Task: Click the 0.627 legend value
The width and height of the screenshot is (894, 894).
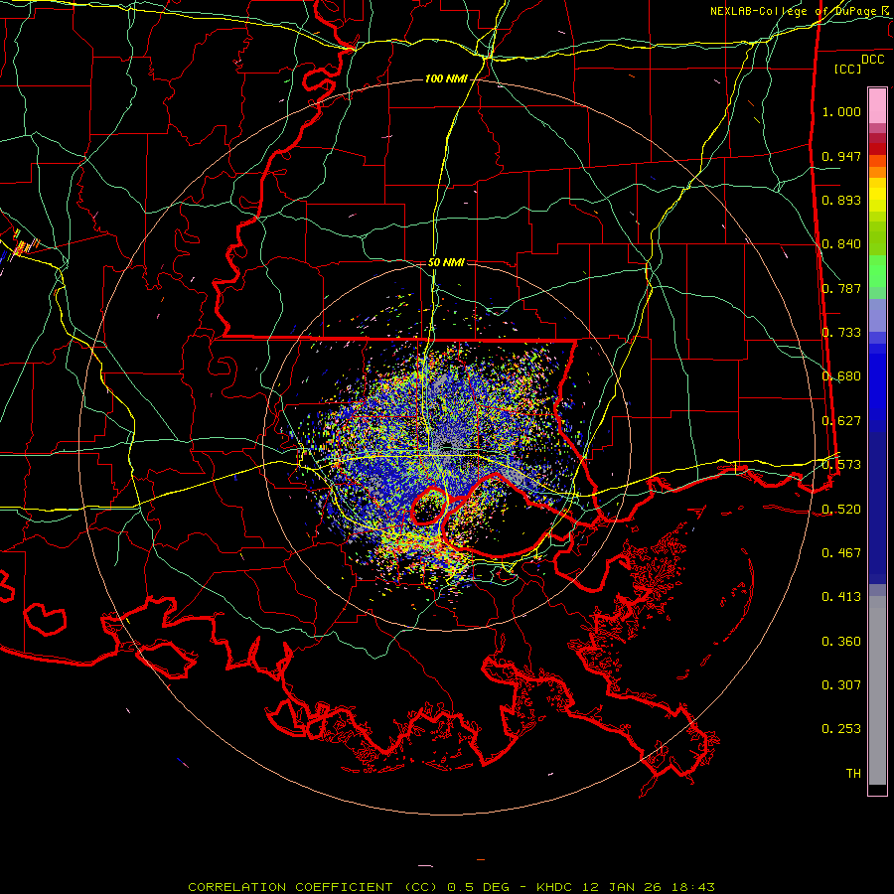Action: [841, 421]
